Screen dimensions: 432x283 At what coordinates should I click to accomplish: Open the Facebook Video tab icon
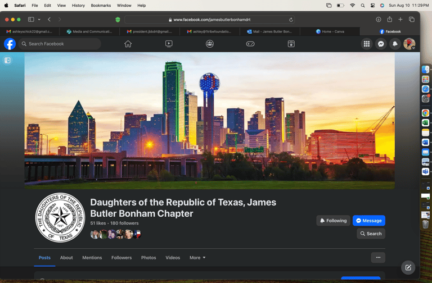click(169, 44)
